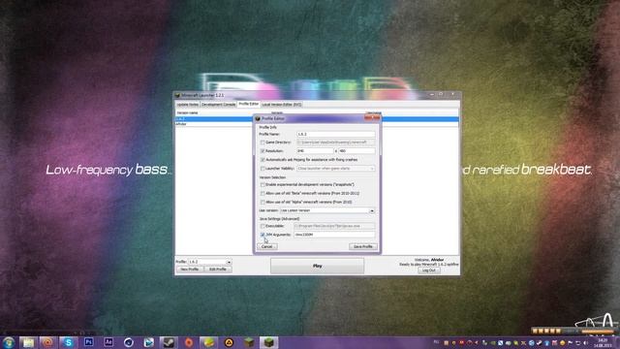Click the resolution width field

click(315, 151)
